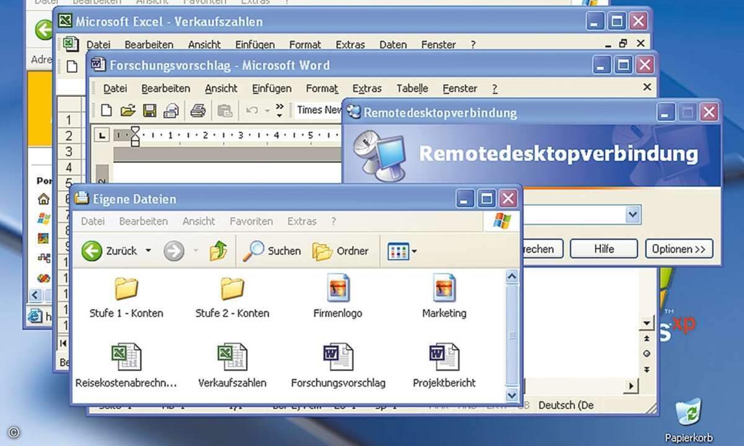Click the previous-page double arrow in Word
The width and height of the screenshot is (744, 446).
pyautogui.click(x=647, y=338)
